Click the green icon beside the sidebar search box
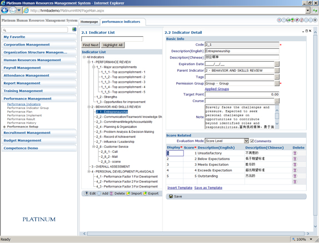This screenshot has height=243, width=319. click(x=74, y=29)
